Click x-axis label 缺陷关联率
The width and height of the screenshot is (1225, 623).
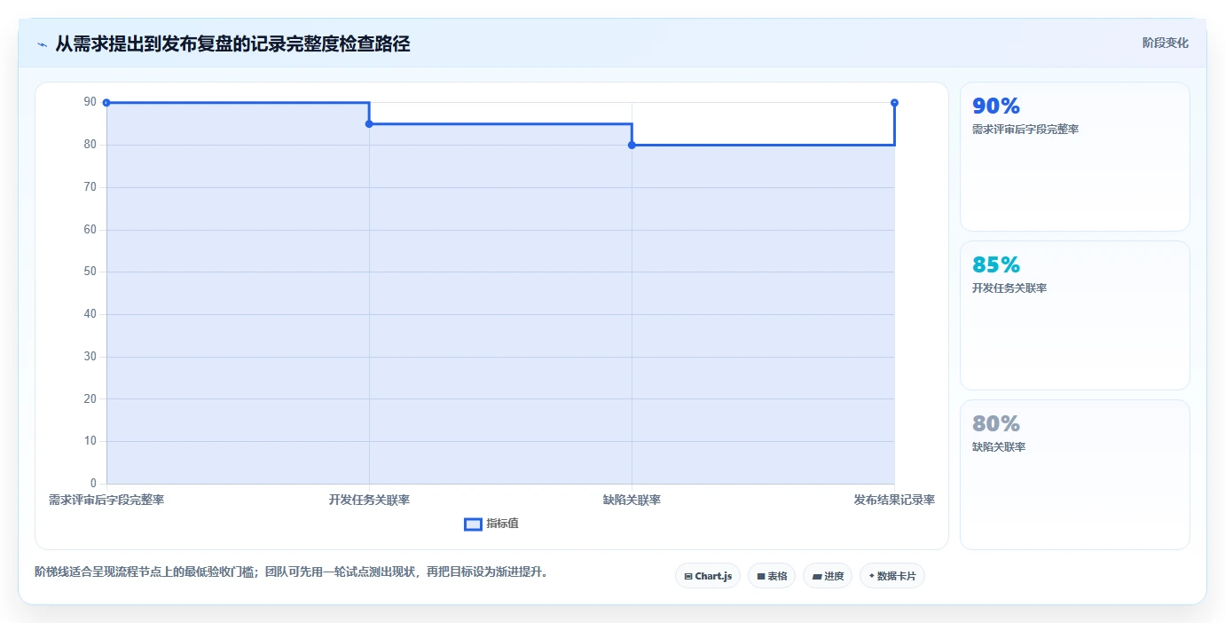click(x=632, y=500)
